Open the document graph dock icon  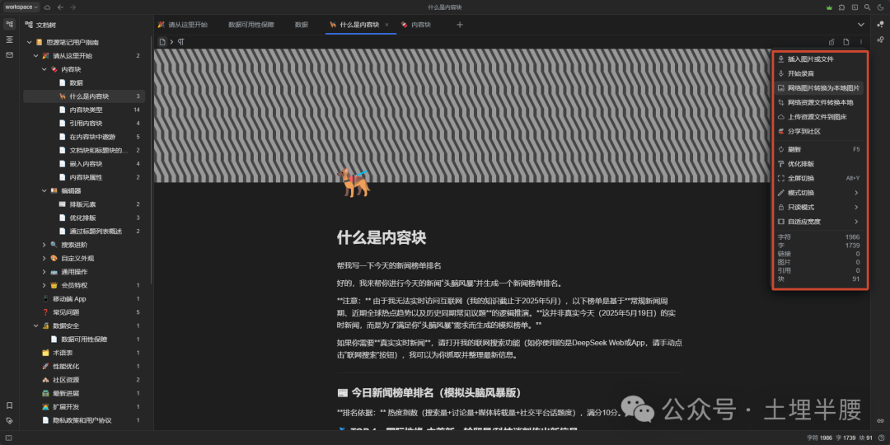pos(880,40)
